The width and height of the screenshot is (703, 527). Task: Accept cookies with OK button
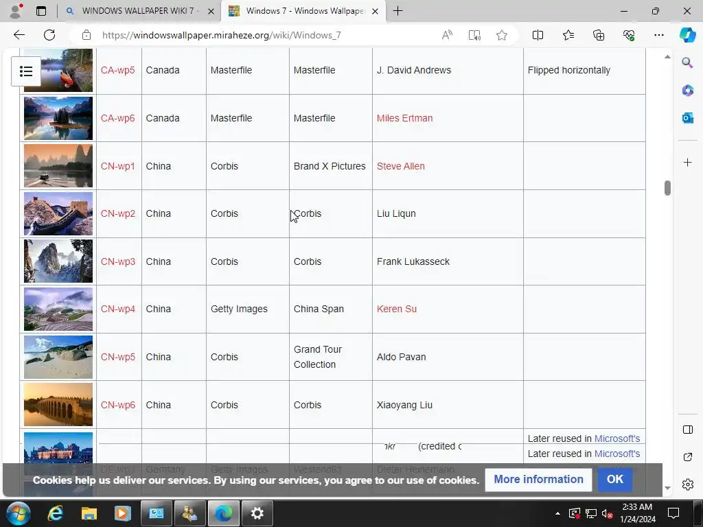[615, 479]
